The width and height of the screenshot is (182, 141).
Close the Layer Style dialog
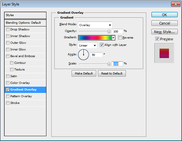[175, 4]
